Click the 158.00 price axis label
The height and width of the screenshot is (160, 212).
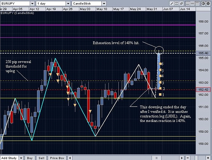coord(203,144)
